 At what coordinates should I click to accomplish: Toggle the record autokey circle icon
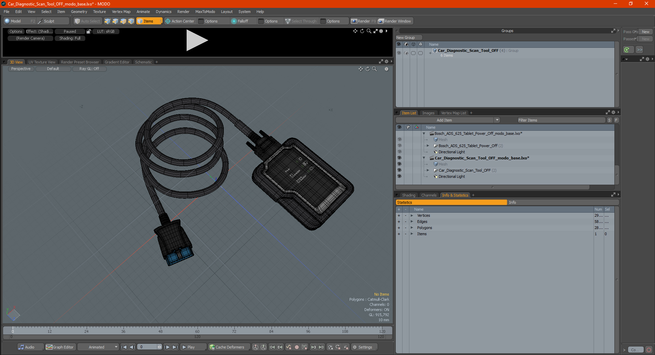click(x=297, y=347)
